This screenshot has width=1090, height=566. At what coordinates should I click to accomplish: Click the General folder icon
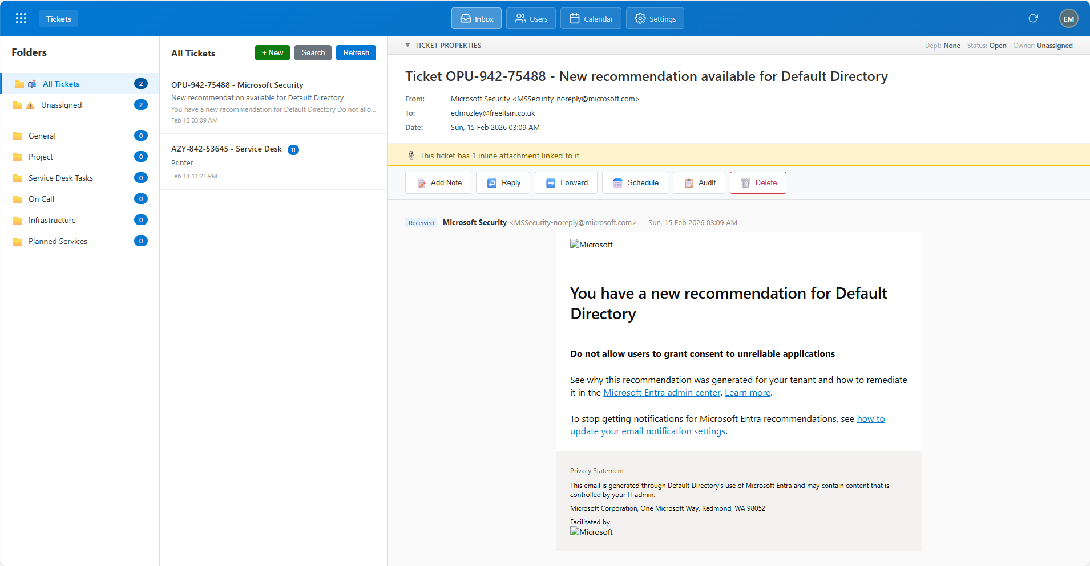click(18, 136)
